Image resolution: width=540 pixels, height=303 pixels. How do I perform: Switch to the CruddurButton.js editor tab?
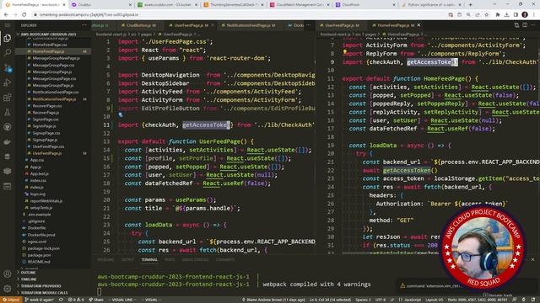[x=138, y=25]
